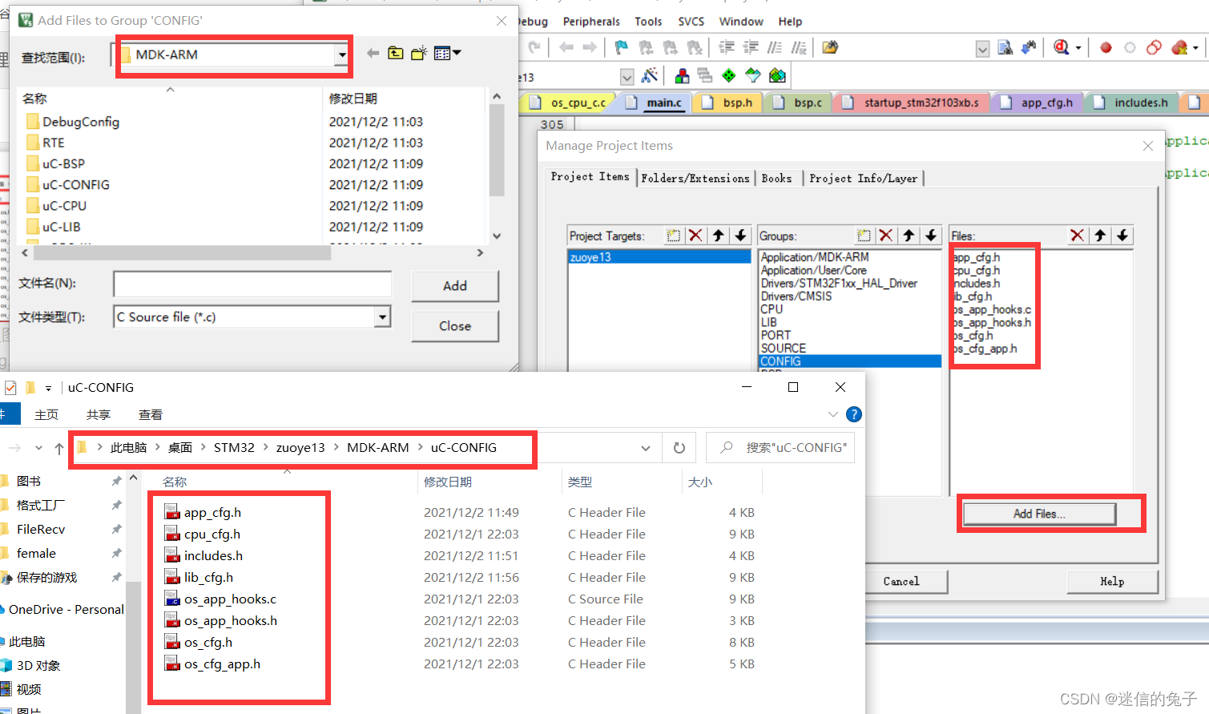Image resolution: width=1209 pixels, height=714 pixels.
Task: Click the horizontal scrollbar in Add Files list
Action: [x=182, y=253]
